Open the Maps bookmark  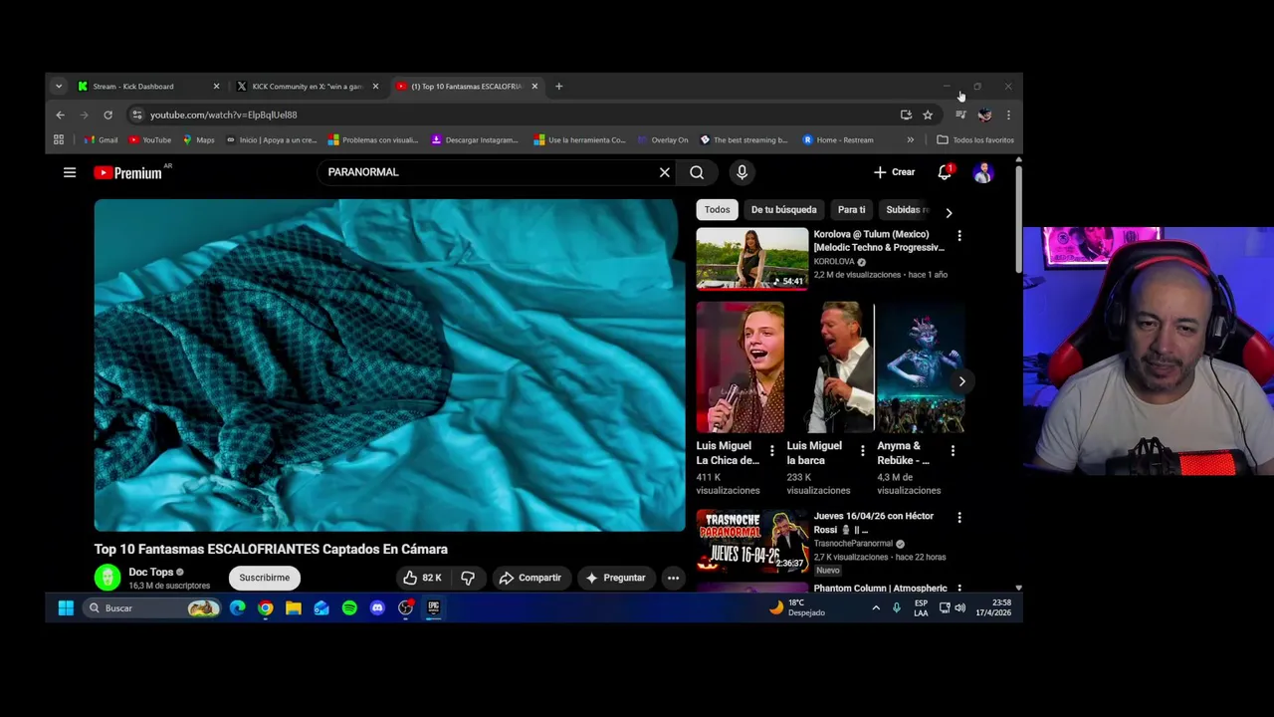pos(197,140)
